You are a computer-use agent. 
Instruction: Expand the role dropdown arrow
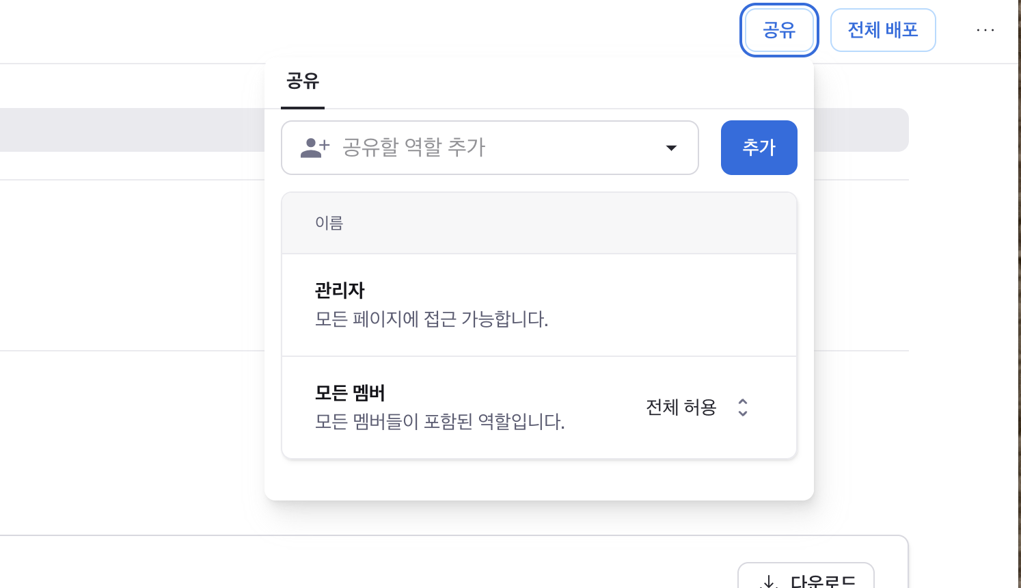671,148
